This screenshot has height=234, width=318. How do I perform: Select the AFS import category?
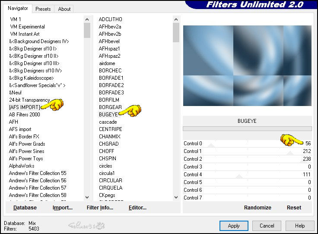[x=20, y=129]
